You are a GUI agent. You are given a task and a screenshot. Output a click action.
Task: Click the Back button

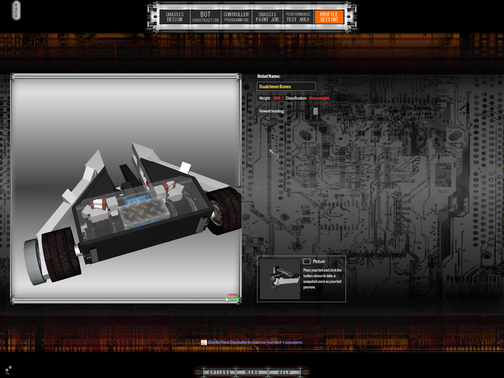[x=16, y=11]
